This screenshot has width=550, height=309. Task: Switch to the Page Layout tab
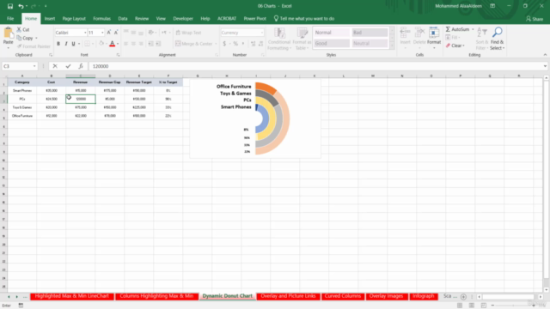coord(74,19)
